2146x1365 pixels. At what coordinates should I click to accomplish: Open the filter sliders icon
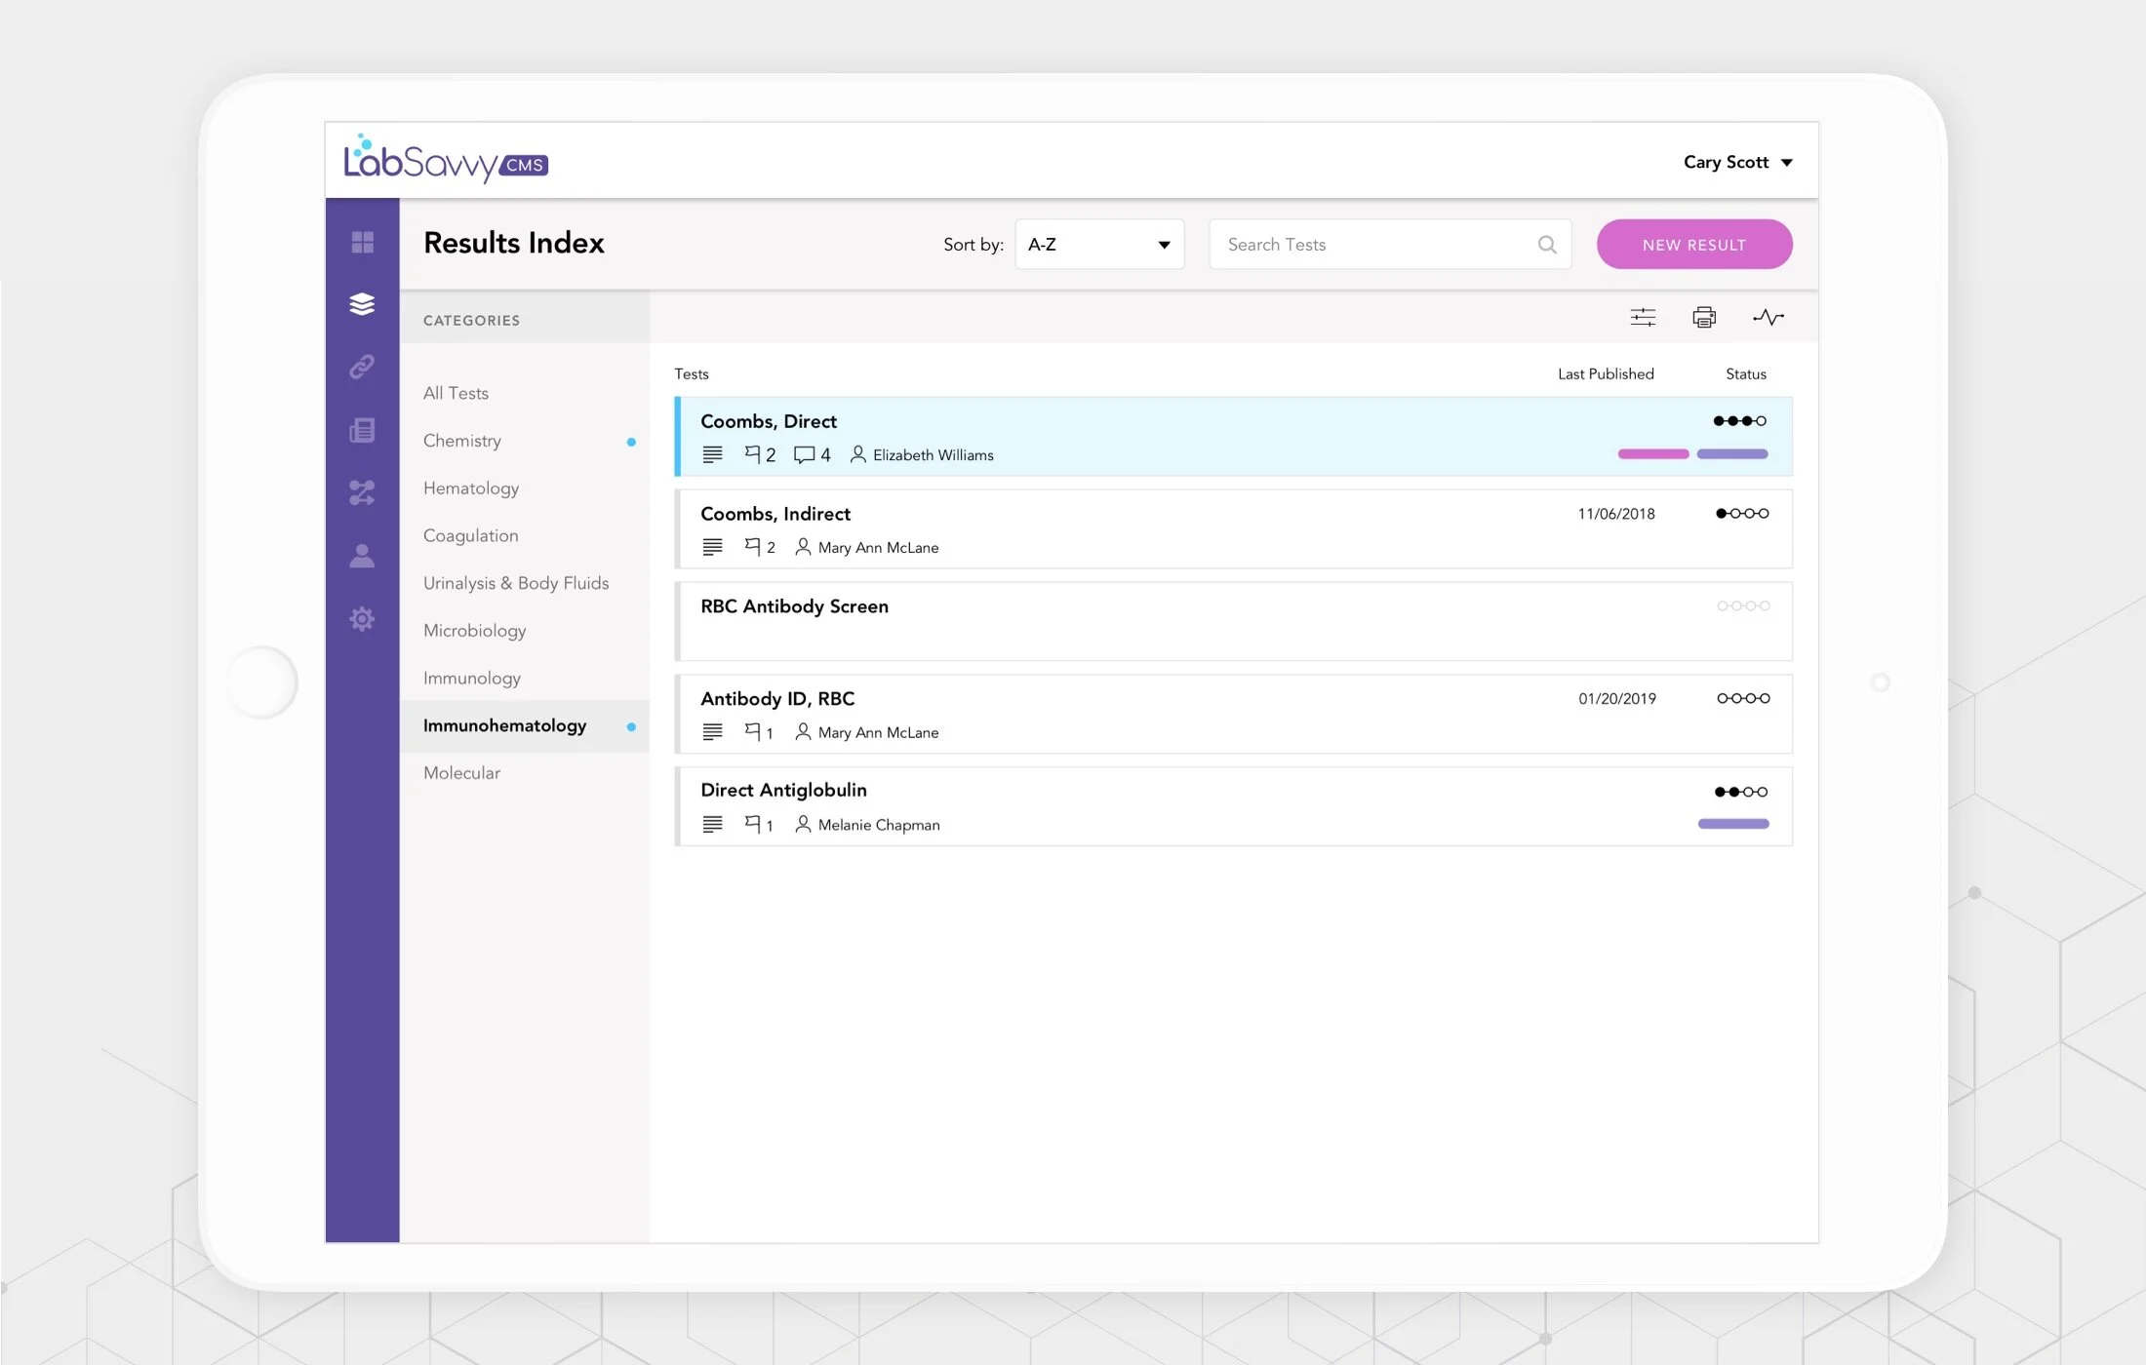[1643, 317]
